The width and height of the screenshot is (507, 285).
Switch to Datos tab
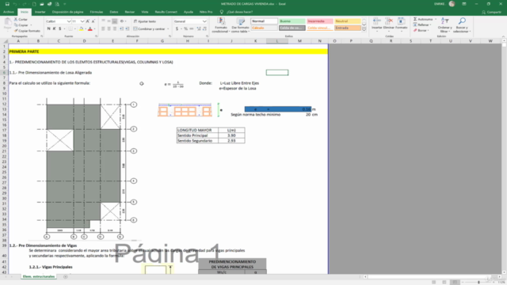tap(114, 12)
